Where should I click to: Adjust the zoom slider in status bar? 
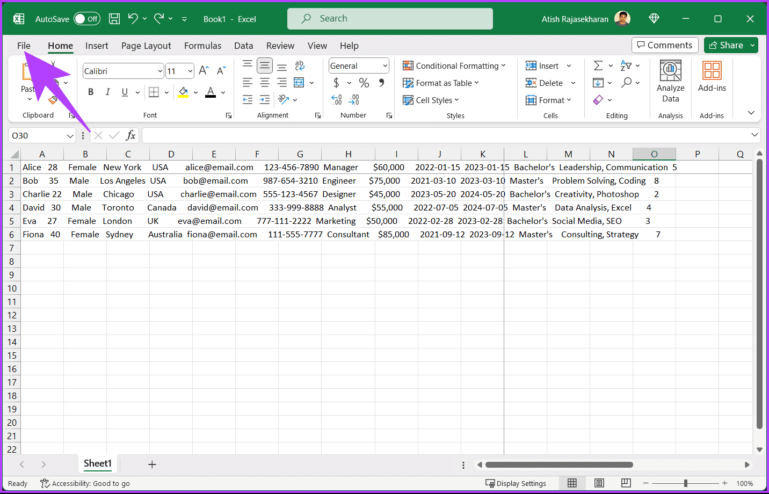click(x=686, y=483)
